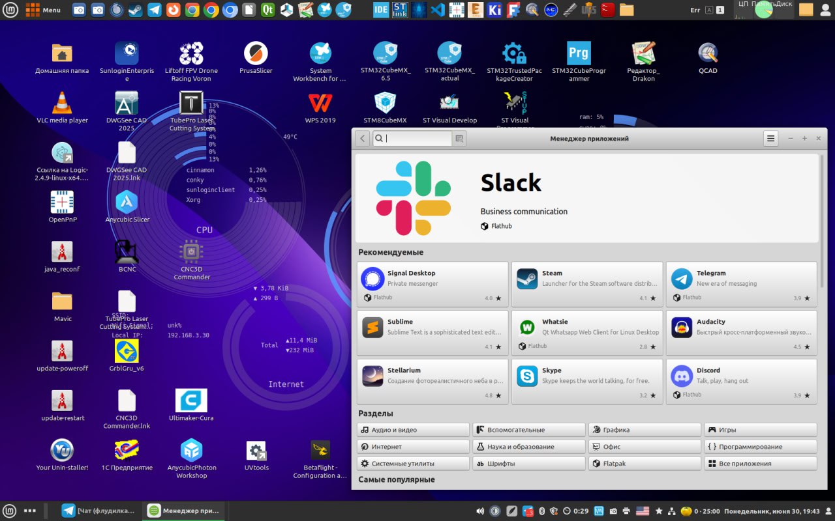
Task: Open the Telegram app entry
Action: coord(741,285)
